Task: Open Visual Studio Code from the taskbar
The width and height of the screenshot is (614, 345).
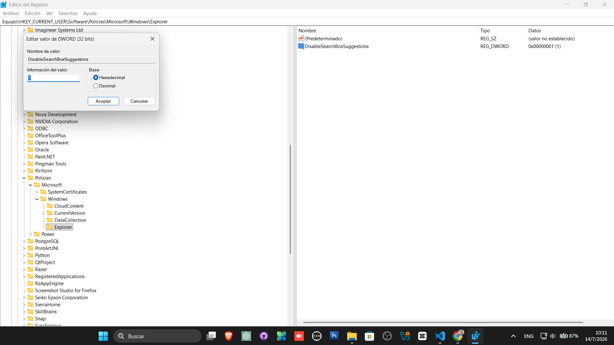Action: (440, 336)
